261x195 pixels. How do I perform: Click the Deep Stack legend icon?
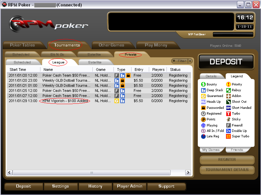click(203, 90)
